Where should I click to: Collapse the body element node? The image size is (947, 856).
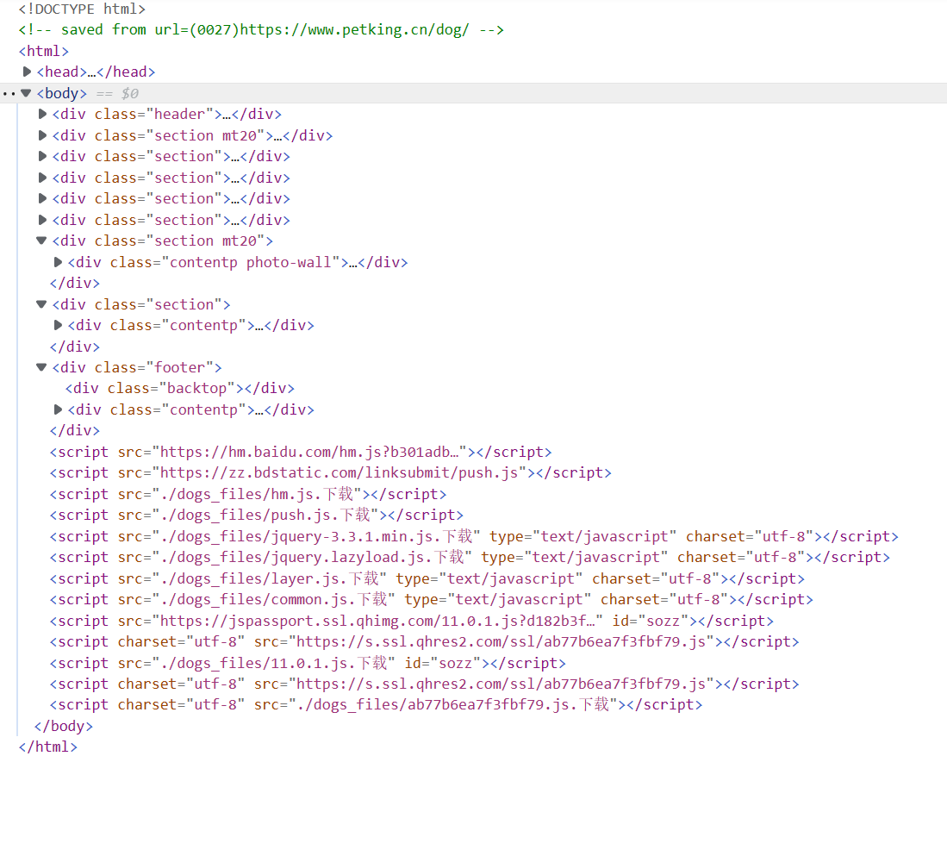26,93
